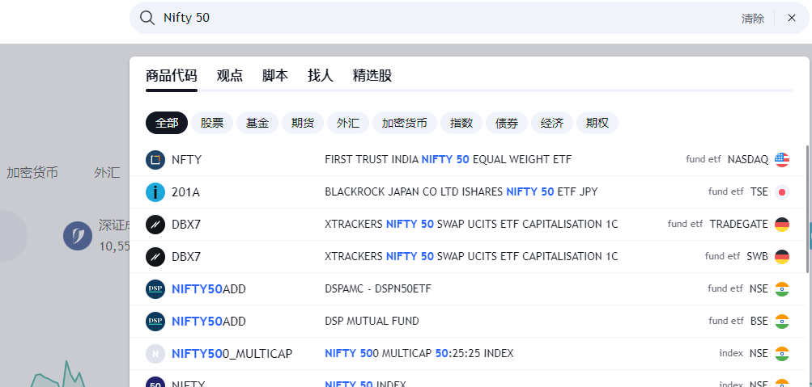Click the DSP logo in NIFTY50ADD BSE row
Image resolution: width=812 pixels, height=387 pixels.
pos(155,322)
